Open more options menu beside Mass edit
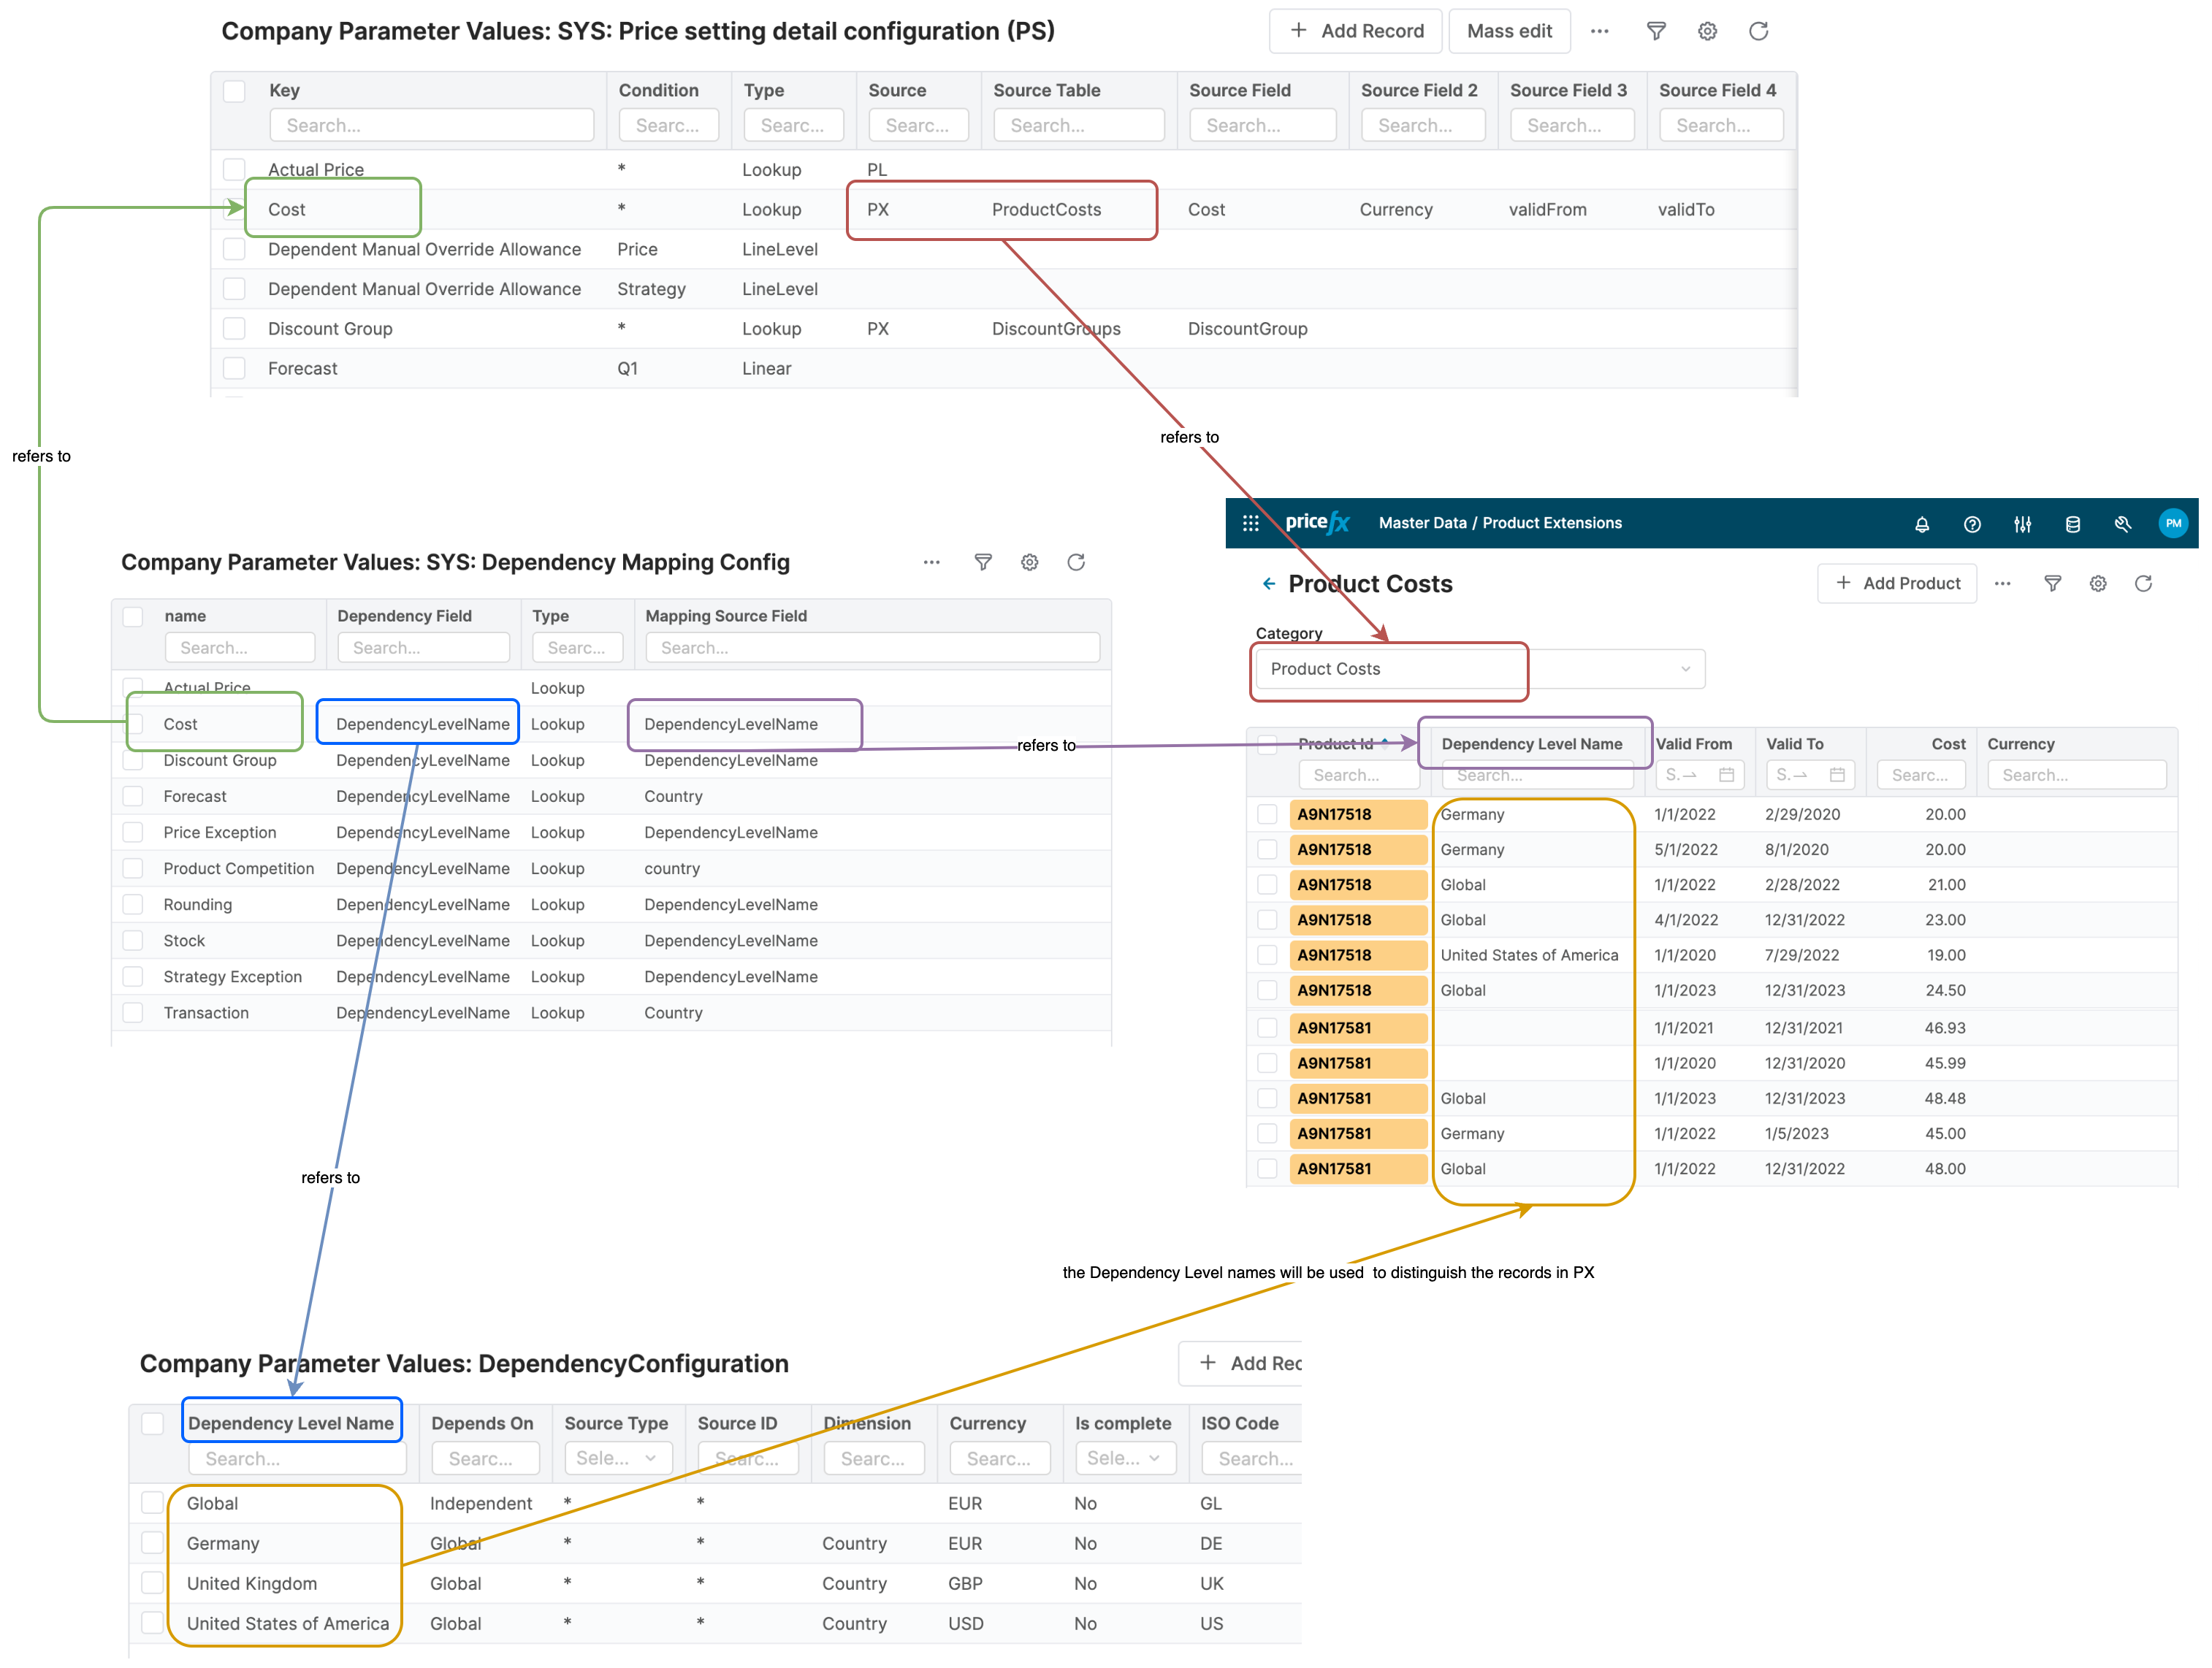Image resolution: width=2212 pixels, height=1668 pixels. pyautogui.click(x=1599, y=31)
